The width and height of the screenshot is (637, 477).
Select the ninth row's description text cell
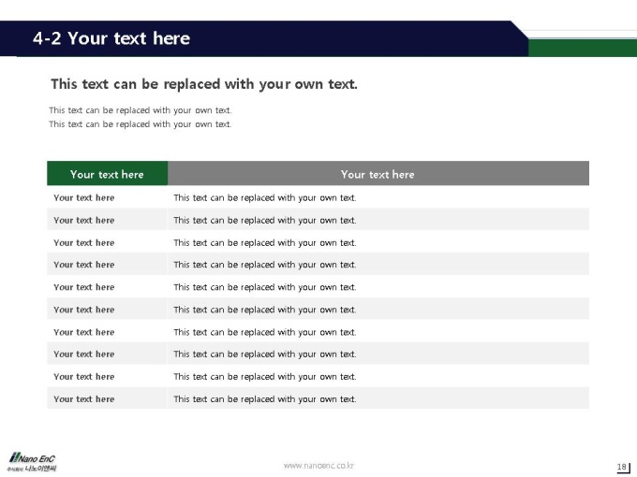click(378, 376)
